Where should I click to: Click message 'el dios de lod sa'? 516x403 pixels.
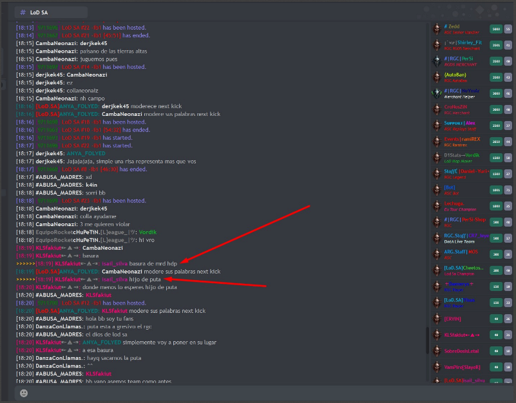pos(106,335)
